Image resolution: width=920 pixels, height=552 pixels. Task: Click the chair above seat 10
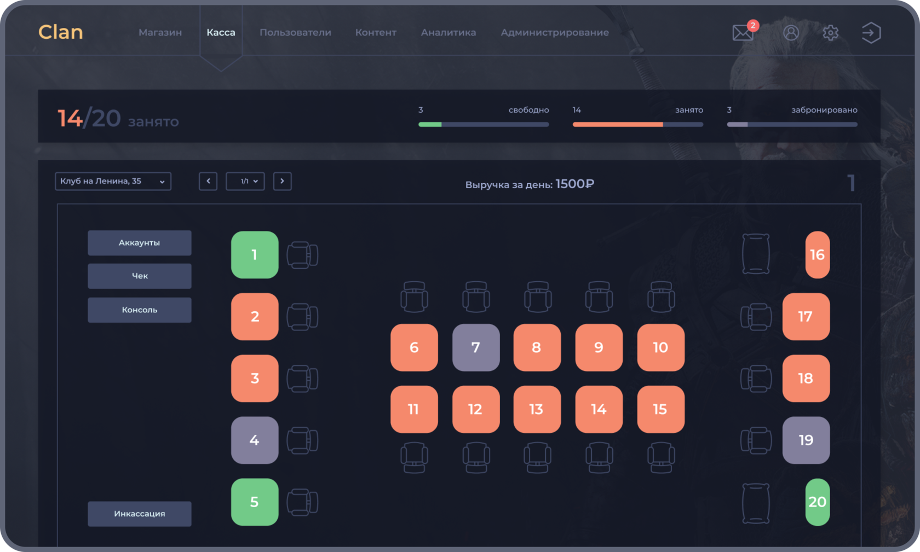[661, 297]
